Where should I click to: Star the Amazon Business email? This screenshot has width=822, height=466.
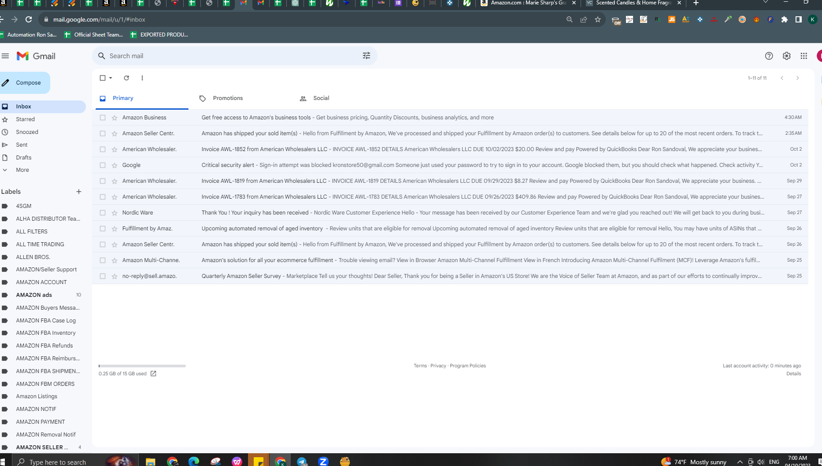coord(115,118)
